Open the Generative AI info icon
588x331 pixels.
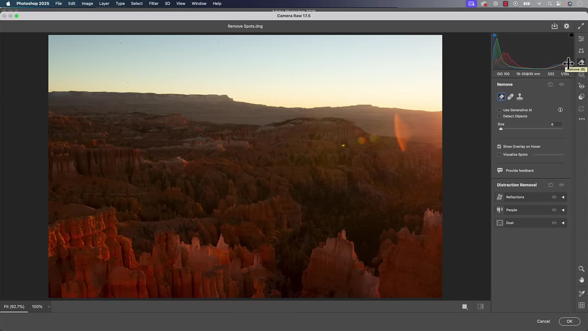[560, 110]
